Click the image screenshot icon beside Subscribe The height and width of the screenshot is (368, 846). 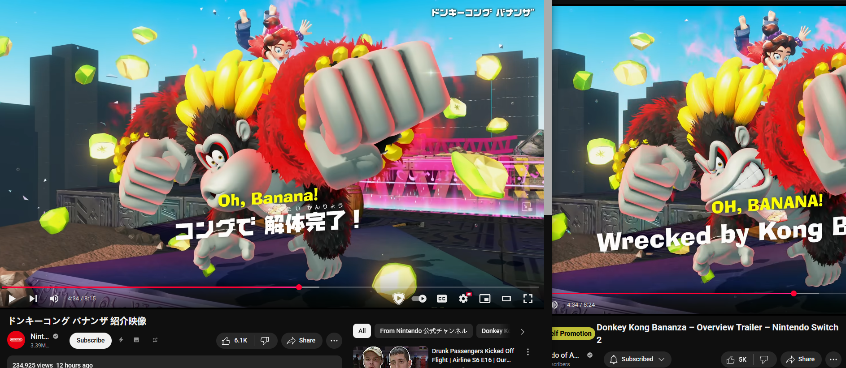point(136,340)
